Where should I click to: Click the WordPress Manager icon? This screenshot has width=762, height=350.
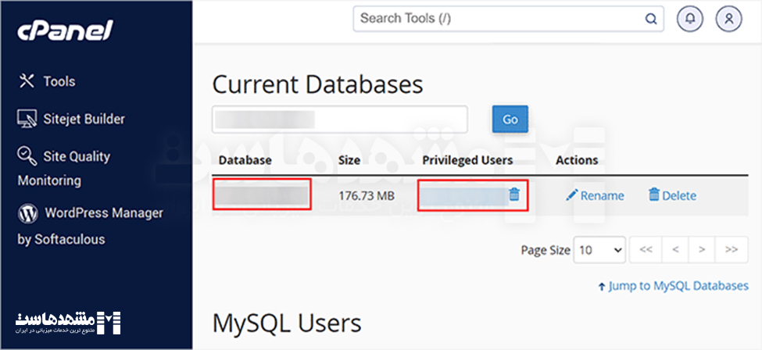click(x=28, y=212)
